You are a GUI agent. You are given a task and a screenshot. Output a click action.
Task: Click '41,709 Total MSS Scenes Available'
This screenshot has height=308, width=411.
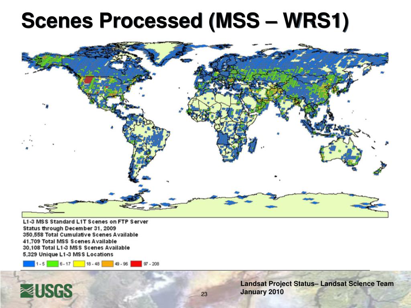coord(70,241)
